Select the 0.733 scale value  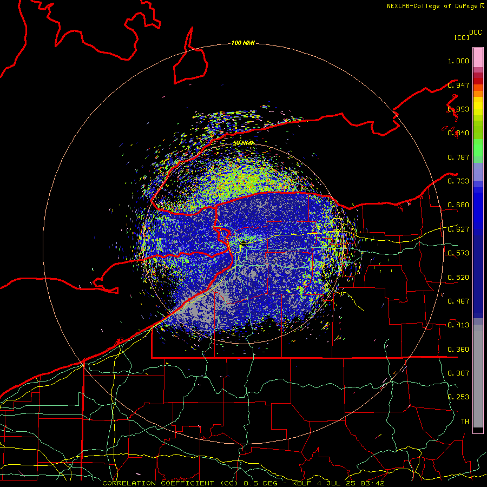[458, 181]
